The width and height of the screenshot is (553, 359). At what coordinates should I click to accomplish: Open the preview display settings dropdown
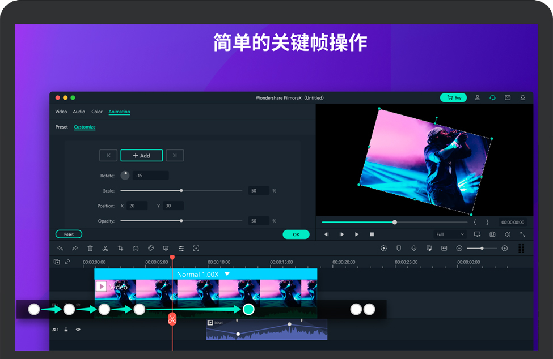click(477, 234)
